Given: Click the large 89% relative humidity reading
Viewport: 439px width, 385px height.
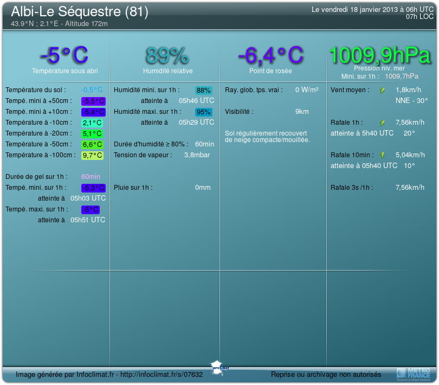Looking at the screenshot, I should coord(167,55).
